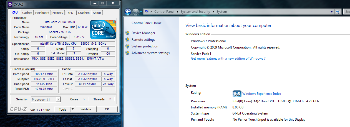The width and height of the screenshot is (350, 127).
Task: Click the Cores count value
Action: pos(84,99)
